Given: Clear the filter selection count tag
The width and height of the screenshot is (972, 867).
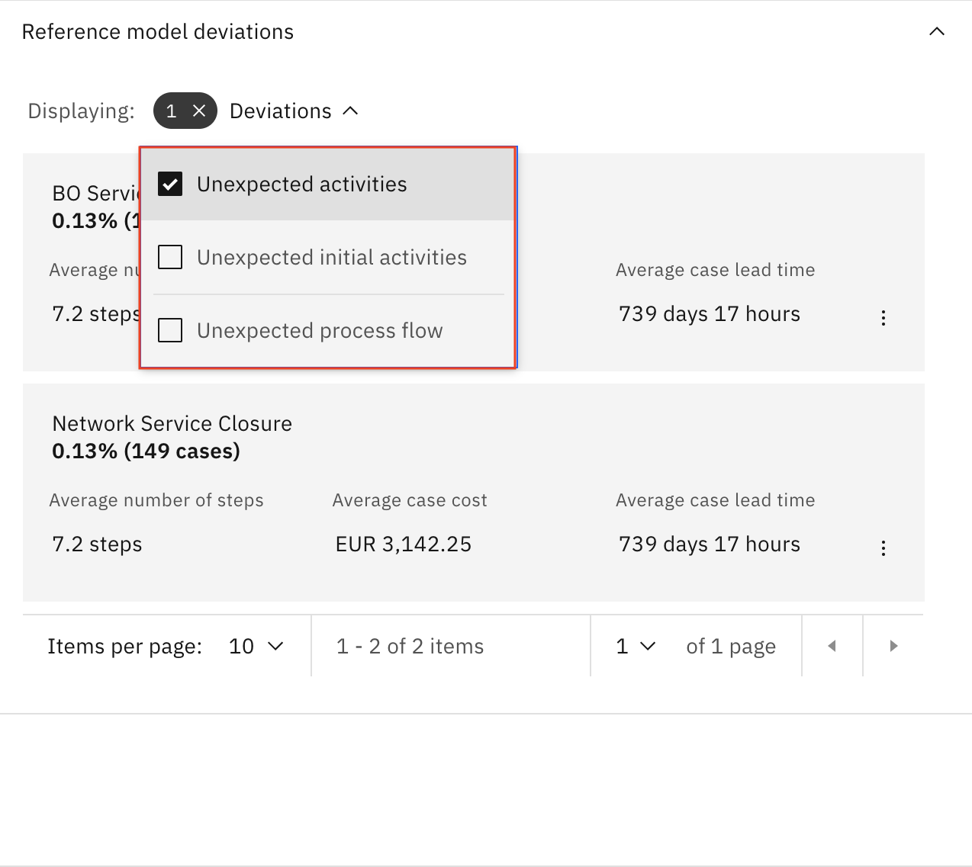Looking at the screenshot, I should 199,111.
